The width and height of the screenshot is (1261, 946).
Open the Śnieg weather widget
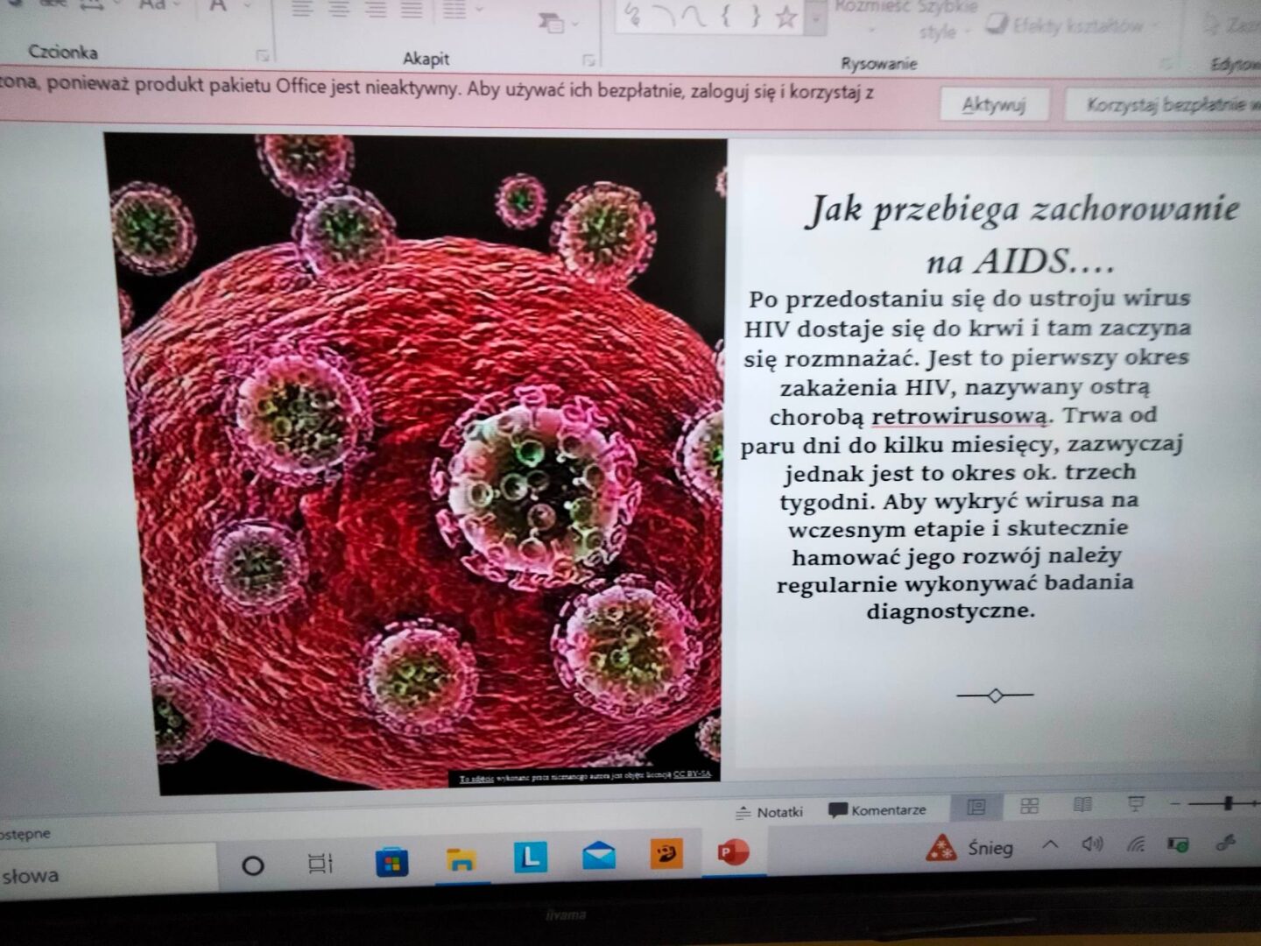click(970, 848)
